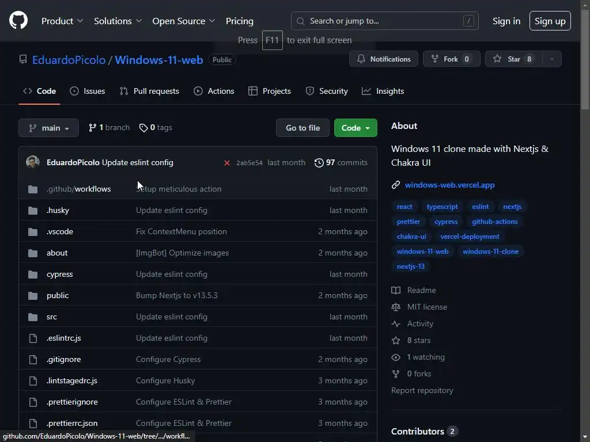Click the file icon for .eslintrc.js
The image size is (590, 442).
pyautogui.click(x=33, y=338)
